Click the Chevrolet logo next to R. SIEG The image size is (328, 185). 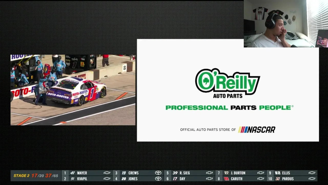209,173
